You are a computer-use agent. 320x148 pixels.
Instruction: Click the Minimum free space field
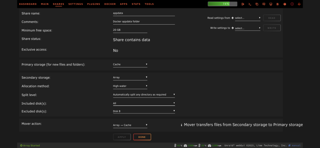tap(130, 30)
